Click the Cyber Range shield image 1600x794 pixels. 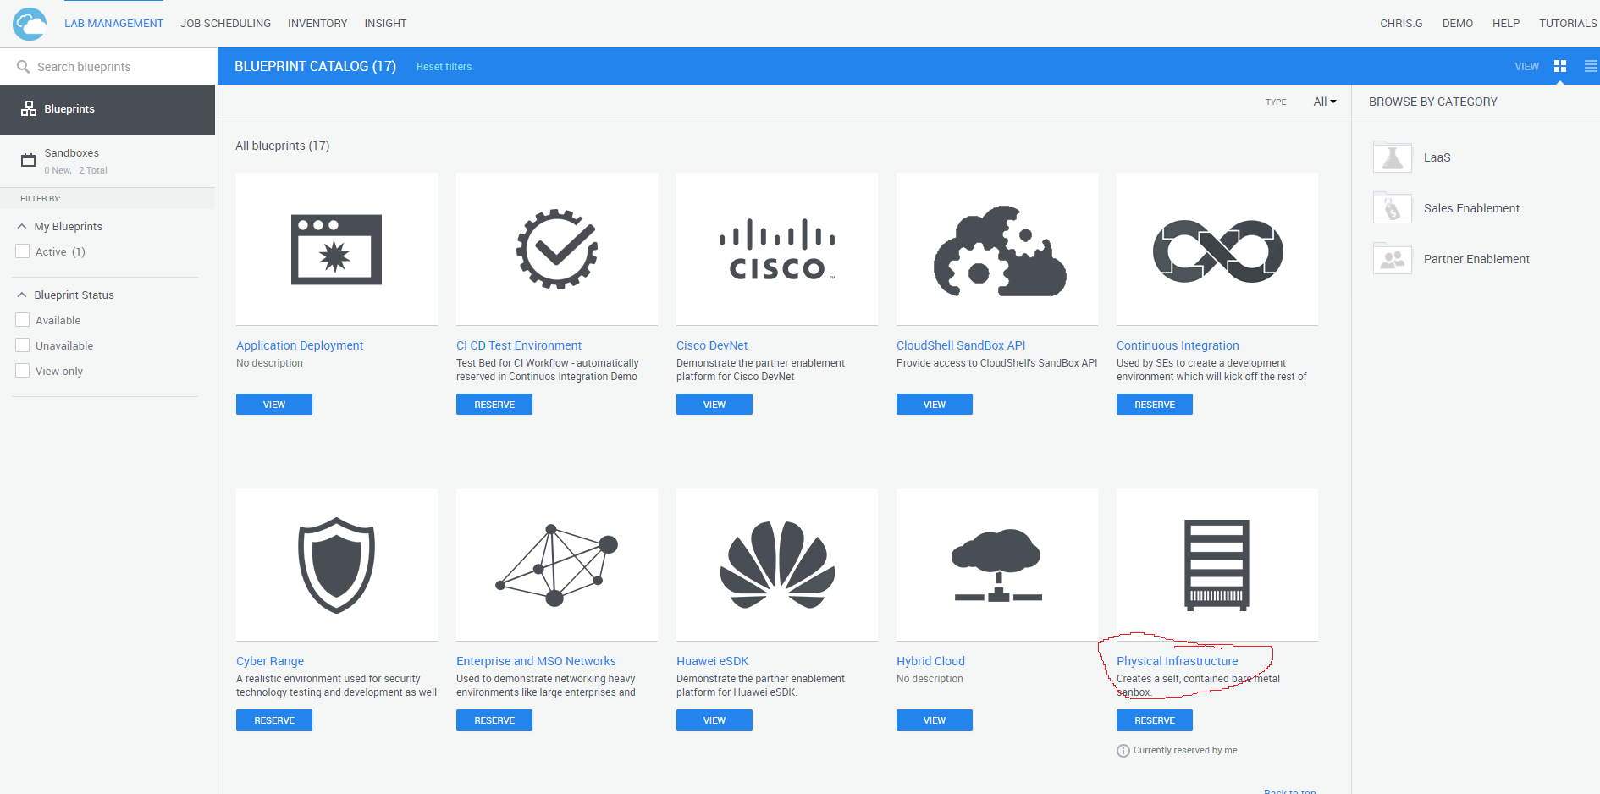pyautogui.click(x=337, y=565)
